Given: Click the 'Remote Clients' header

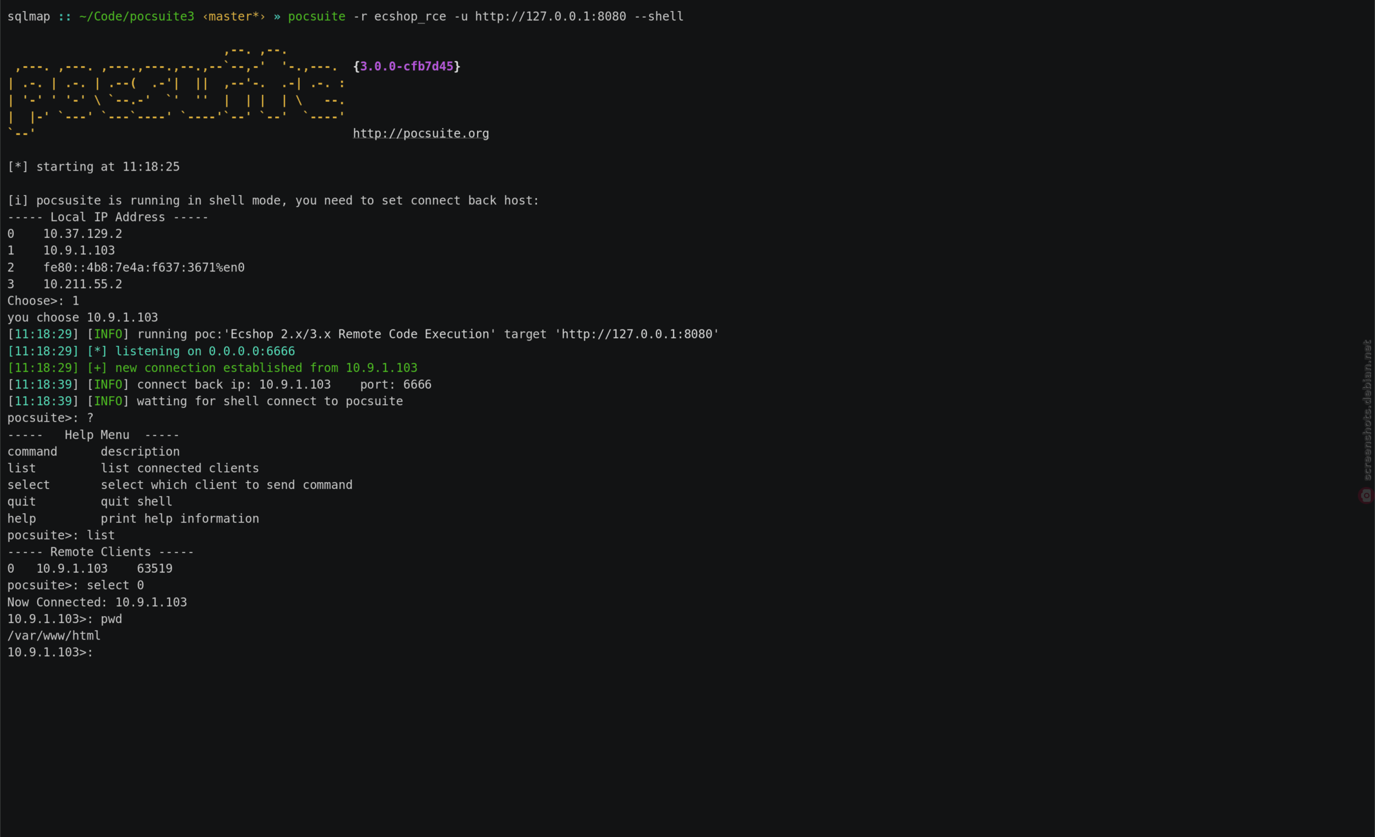Looking at the screenshot, I should coord(100,552).
